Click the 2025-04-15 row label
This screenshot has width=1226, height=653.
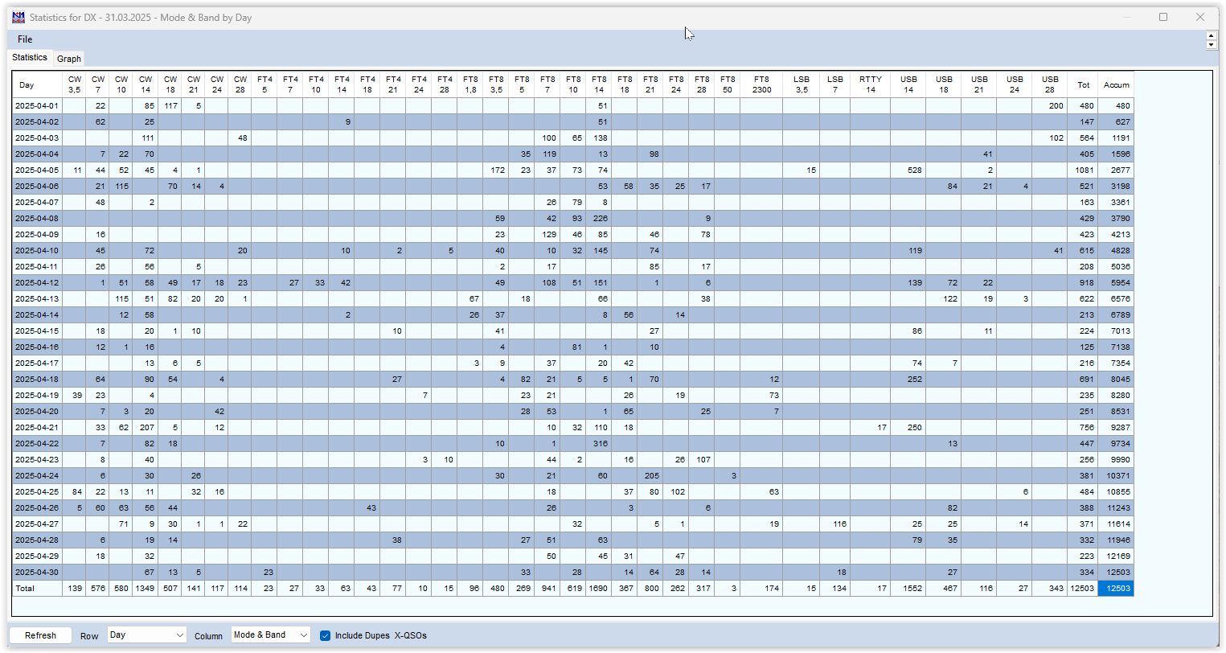point(37,331)
